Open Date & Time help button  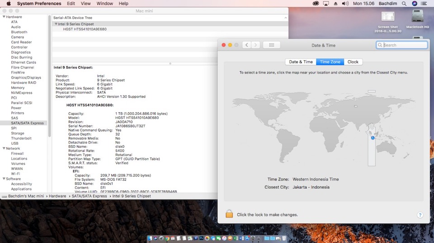click(x=420, y=215)
